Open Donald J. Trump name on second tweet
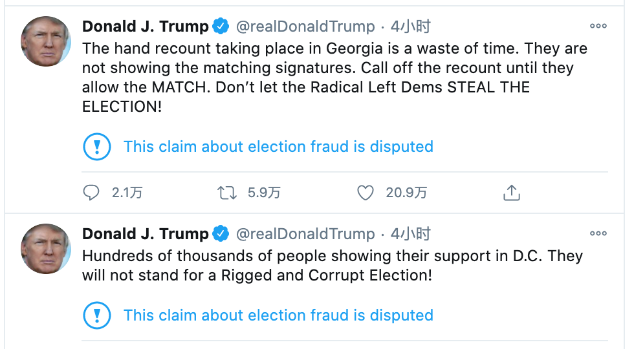Image resolution: width=634 pixels, height=349 pixels. (x=146, y=233)
